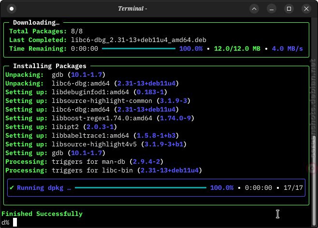Select 'Last Completed:' label
The height and width of the screenshot is (228, 318).
(38, 40)
